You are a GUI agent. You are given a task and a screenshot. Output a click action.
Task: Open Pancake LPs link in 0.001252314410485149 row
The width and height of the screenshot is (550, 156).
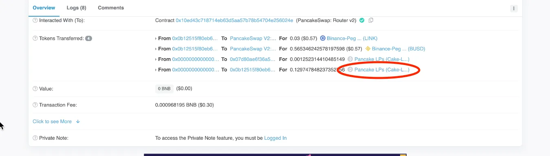pos(382,59)
